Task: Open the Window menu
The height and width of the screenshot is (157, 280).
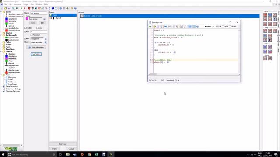Action: [39, 4]
